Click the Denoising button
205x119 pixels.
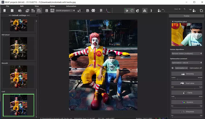coord(187,74)
